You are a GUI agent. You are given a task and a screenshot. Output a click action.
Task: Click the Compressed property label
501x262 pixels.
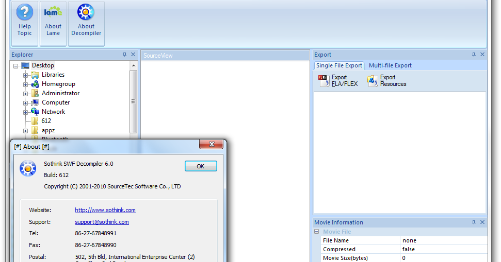click(339, 249)
